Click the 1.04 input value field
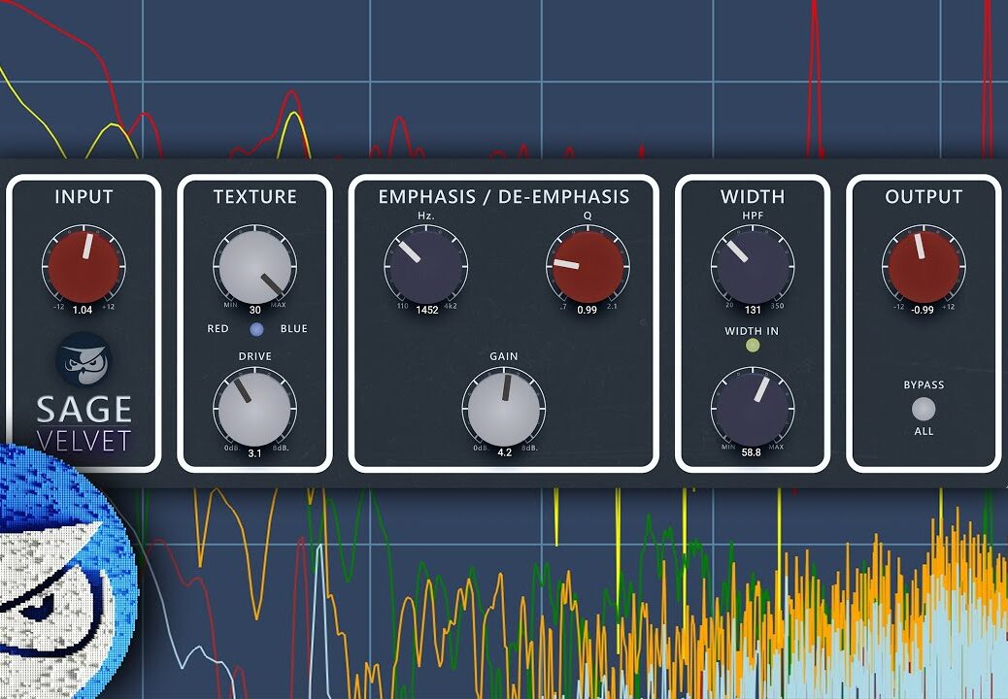 [x=83, y=309]
